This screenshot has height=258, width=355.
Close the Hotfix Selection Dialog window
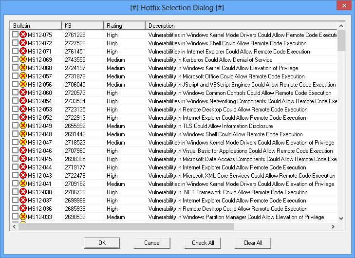[344, 6]
